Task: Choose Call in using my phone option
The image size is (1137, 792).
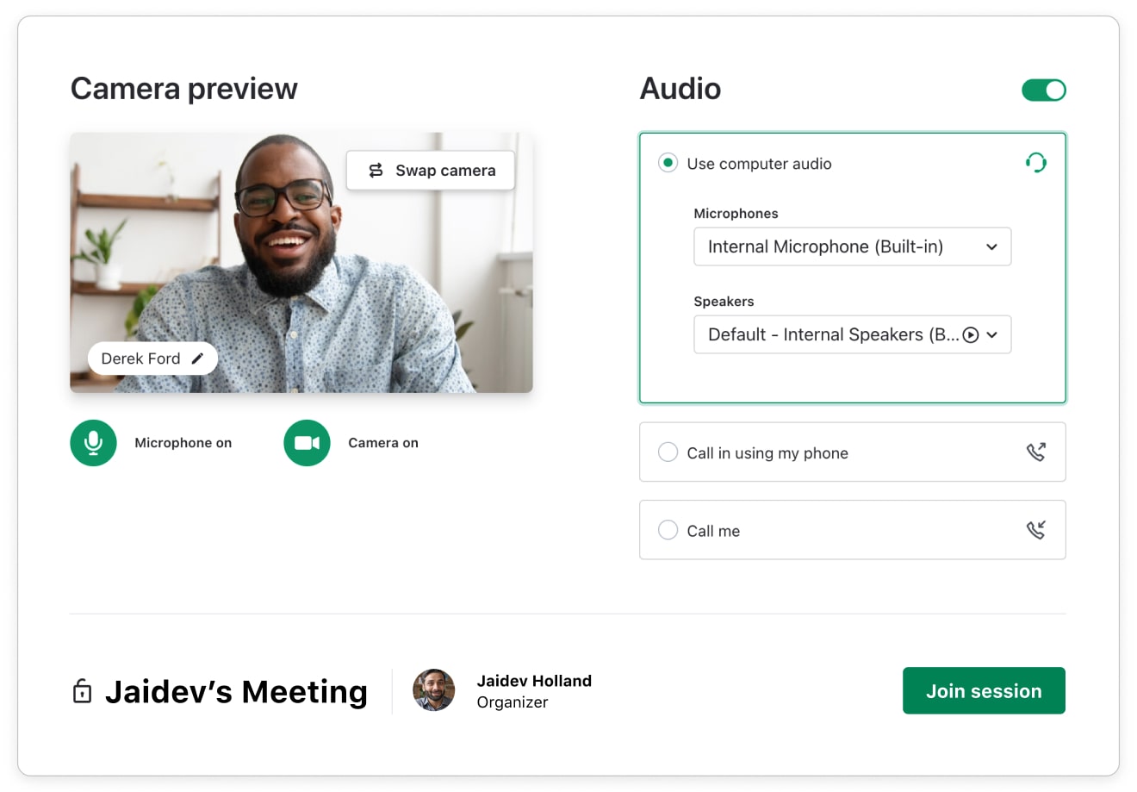Action: pyautogui.click(x=668, y=452)
